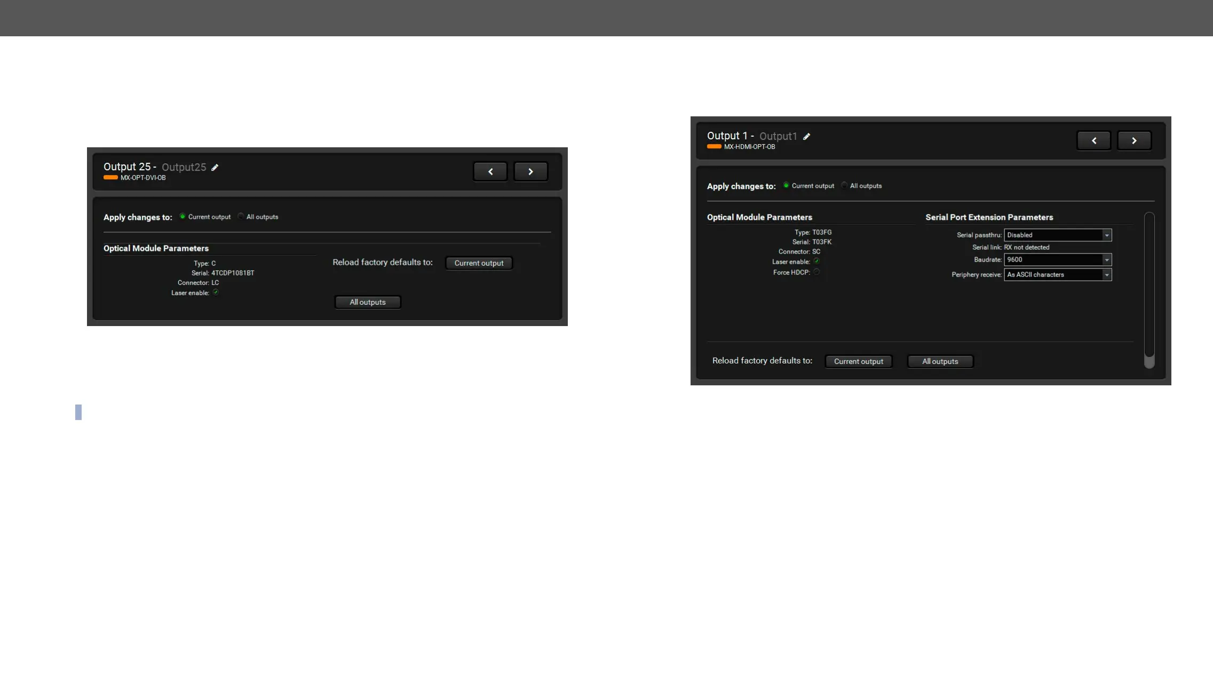
Task: Reload defaults to Current output in Output 25
Action: click(479, 263)
